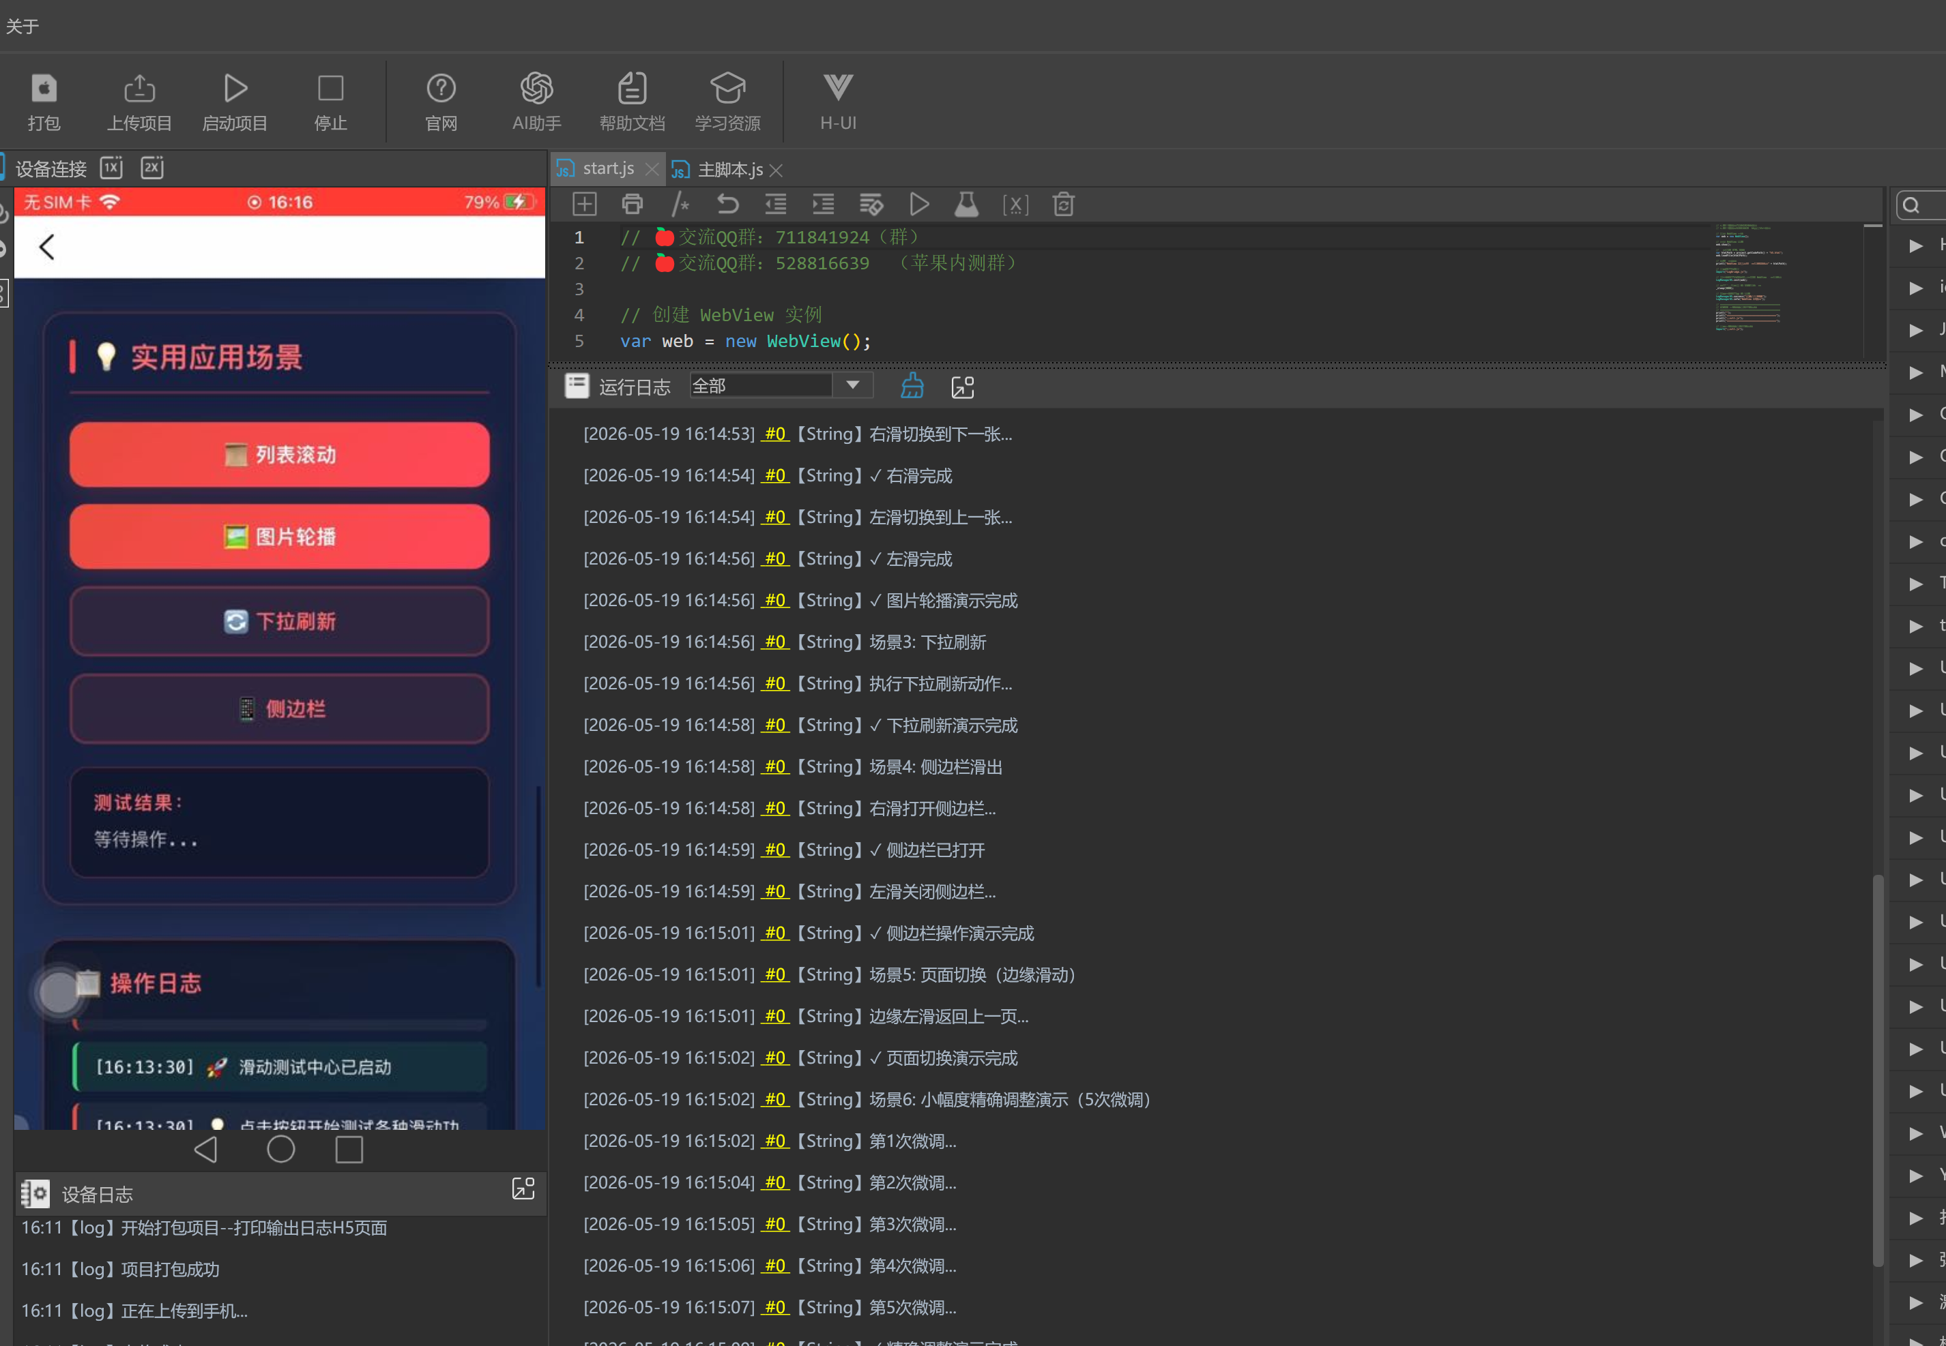The height and width of the screenshot is (1346, 1946).
Task: Click #0 link in 场景3: 下拉刷新 row
Action: click(x=774, y=641)
